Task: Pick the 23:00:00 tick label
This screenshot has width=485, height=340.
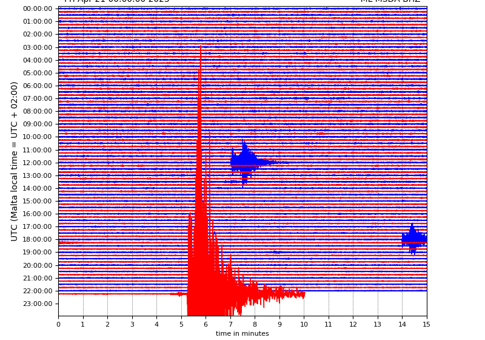Action: click(38, 304)
